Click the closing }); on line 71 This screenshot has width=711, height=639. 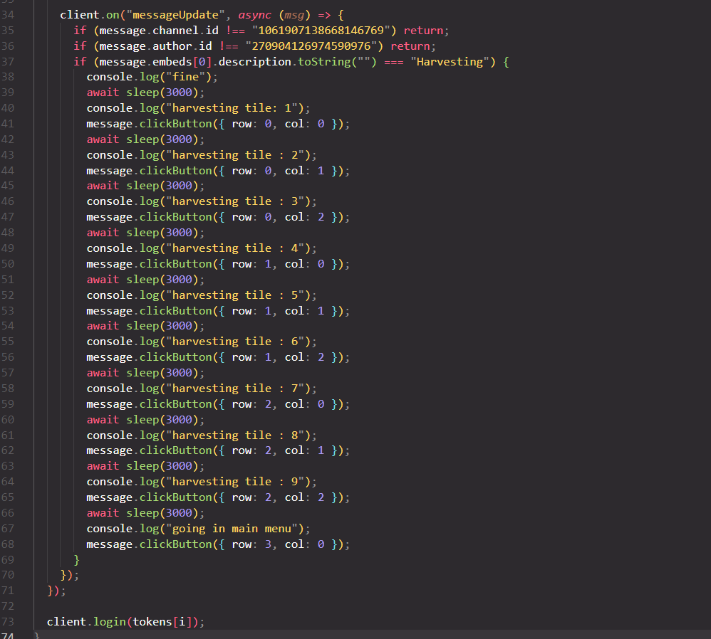[x=57, y=591]
